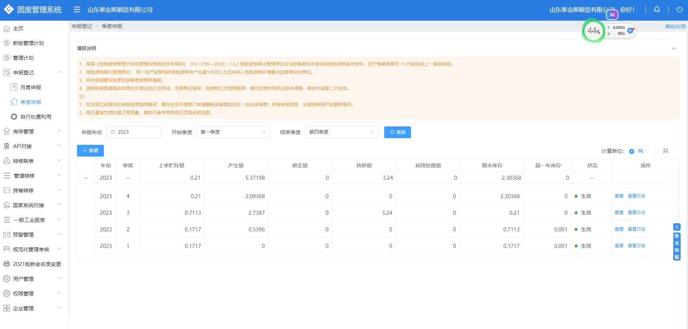The width and height of the screenshot is (688, 329).
Task: Click the hamburger menu collapse icon
Action: [77, 10]
